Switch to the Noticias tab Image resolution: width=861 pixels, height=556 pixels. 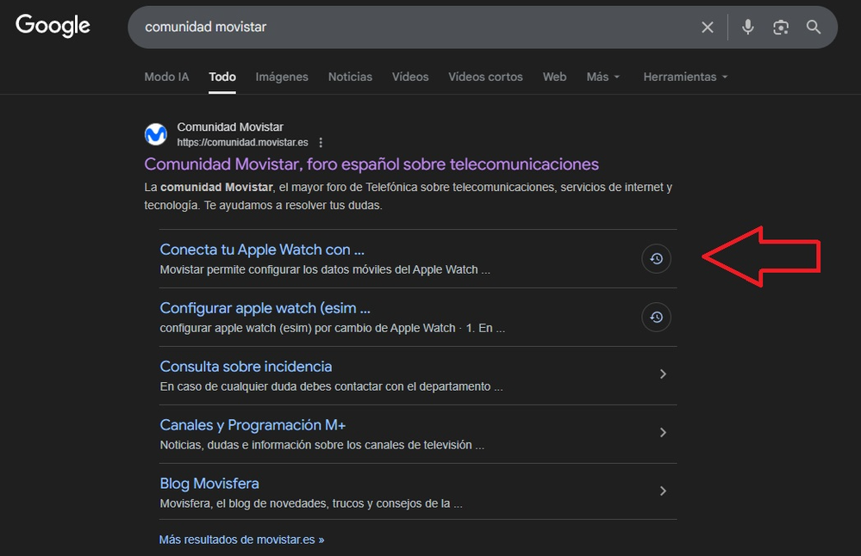[x=350, y=77]
